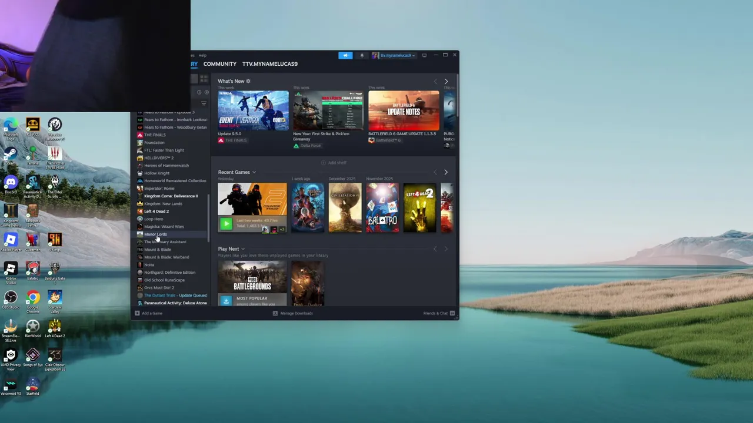Image resolution: width=753 pixels, height=423 pixels.
Task: Select Noita in library list
Action: (173, 265)
